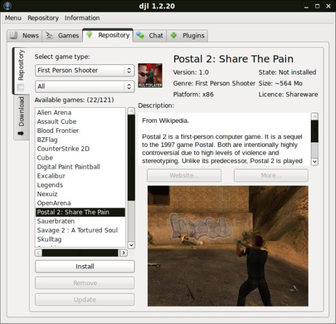Open the Repository menu in menu bar
This screenshot has width=336, height=324.
43,18
